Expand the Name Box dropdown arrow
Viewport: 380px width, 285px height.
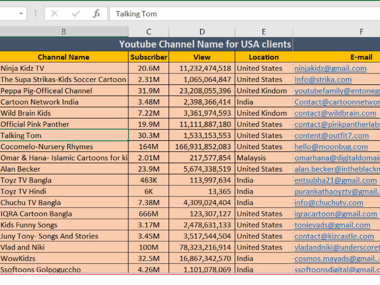click(x=21, y=14)
